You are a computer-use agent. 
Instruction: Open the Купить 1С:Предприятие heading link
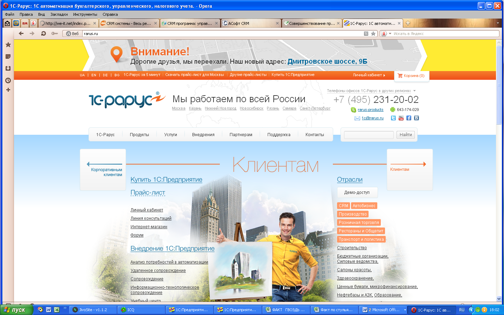pyautogui.click(x=166, y=180)
